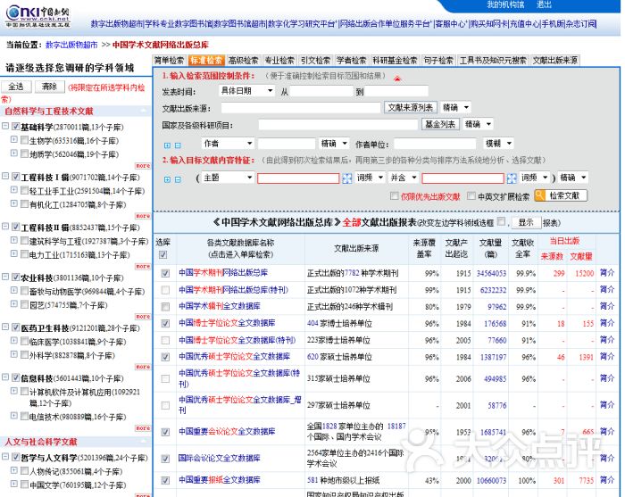Viewport: 625px width, 497px height.
Task: Click the more icon under 基础科学 group
Action: click(143, 166)
